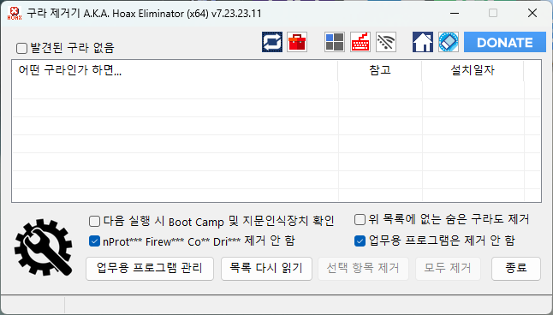The image size is (553, 315).
Task: Open the red toolbox icon
Action: click(297, 42)
